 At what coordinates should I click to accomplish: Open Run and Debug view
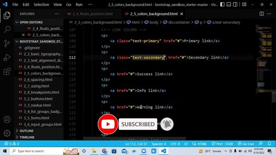(x=7, y=57)
